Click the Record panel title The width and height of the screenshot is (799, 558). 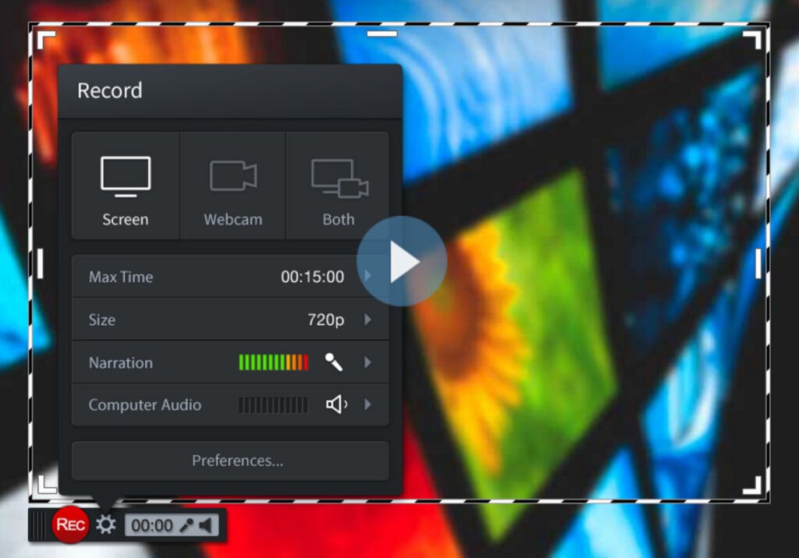click(x=109, y=90)
